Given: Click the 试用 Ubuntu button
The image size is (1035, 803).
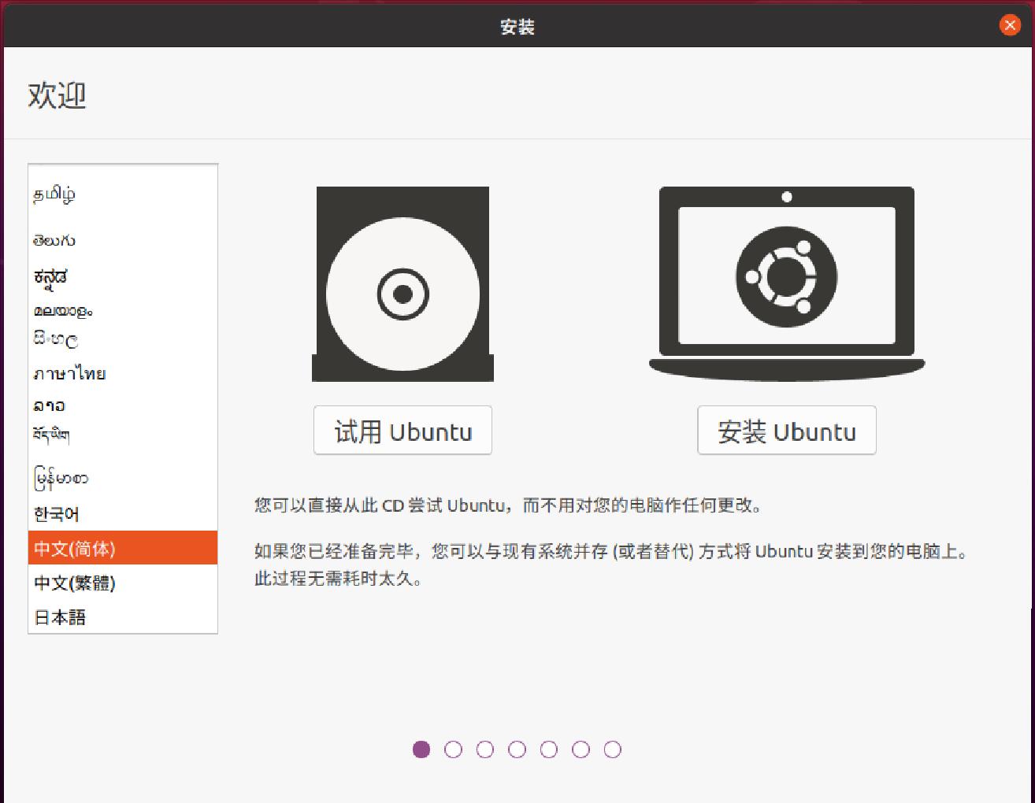Looking at the screenshot, I should click(x=402, y=431).
